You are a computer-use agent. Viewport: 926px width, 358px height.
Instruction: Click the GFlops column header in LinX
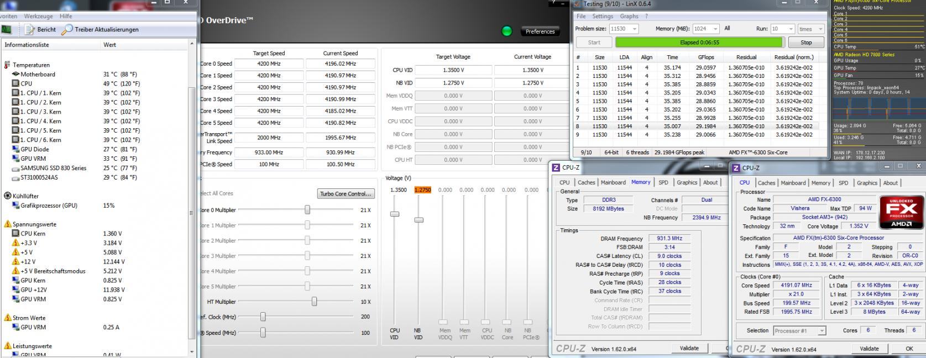click(705, 57)
